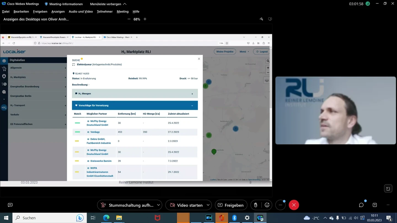Click the Firefox URL address field
Image resolution: width=397 pixels, height=223 pixels.
(x=128, y=43)
